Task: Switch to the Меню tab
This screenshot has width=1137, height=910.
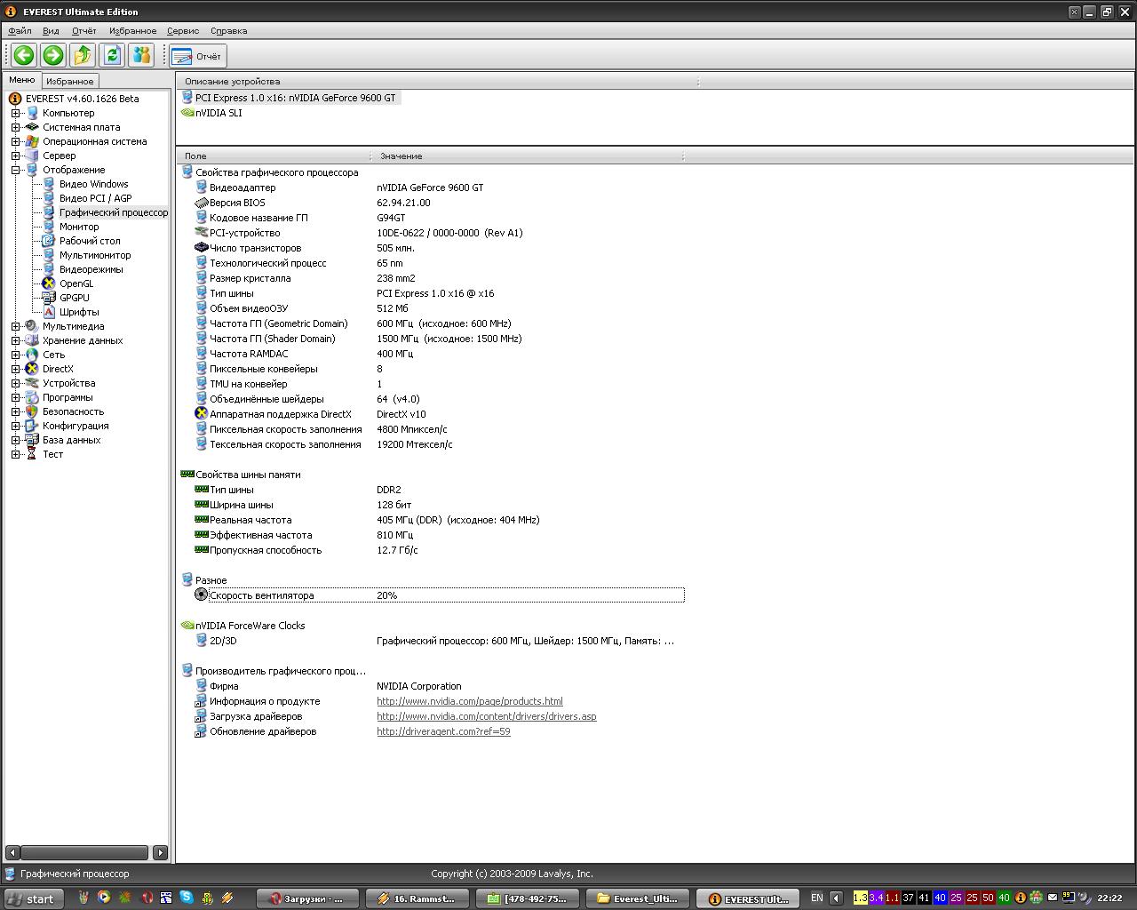Action: click(21, 80)
